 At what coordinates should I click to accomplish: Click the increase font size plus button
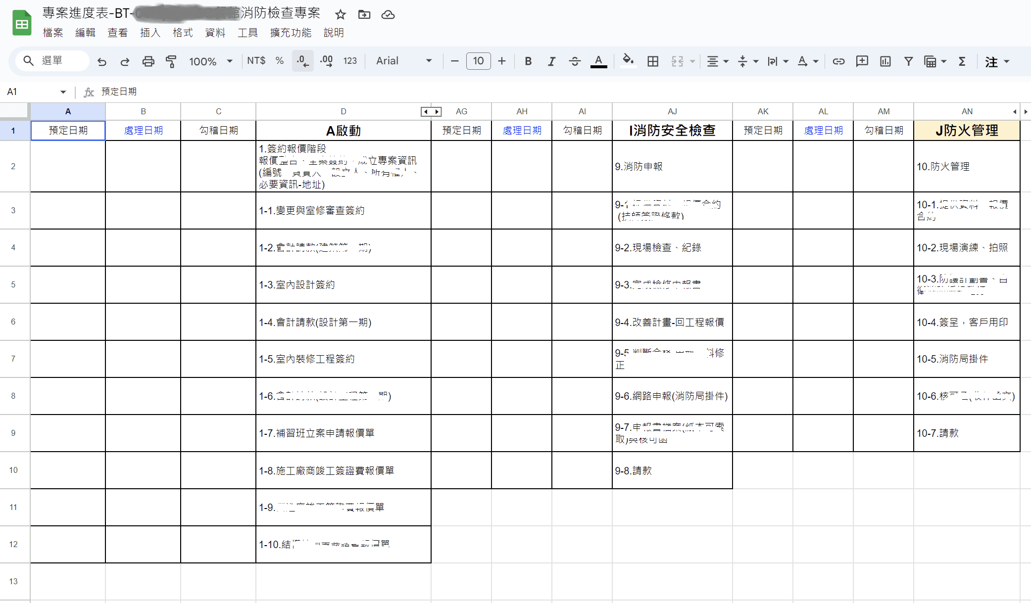[x=502, y=61]
